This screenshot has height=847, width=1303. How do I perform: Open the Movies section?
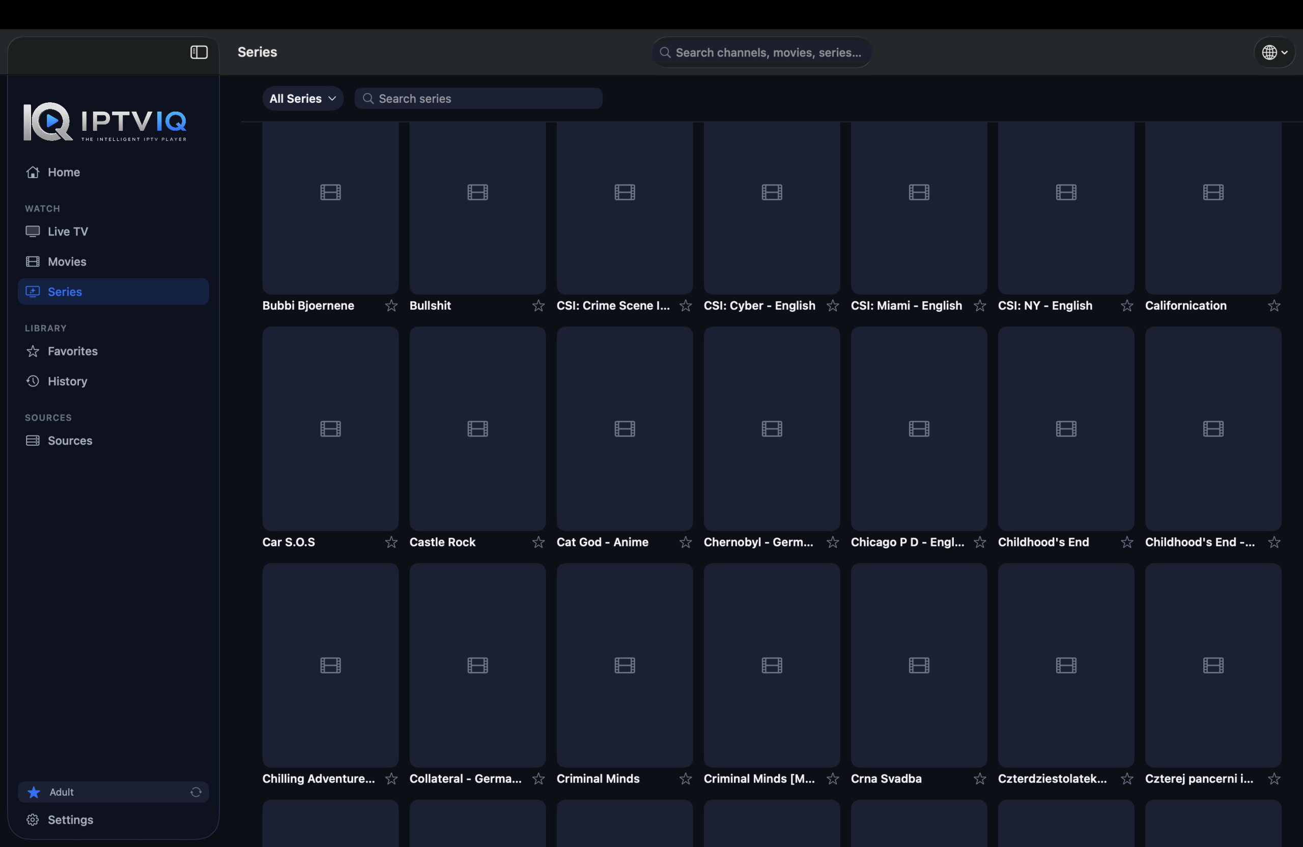pyautogui.click(x=114, y=261)
